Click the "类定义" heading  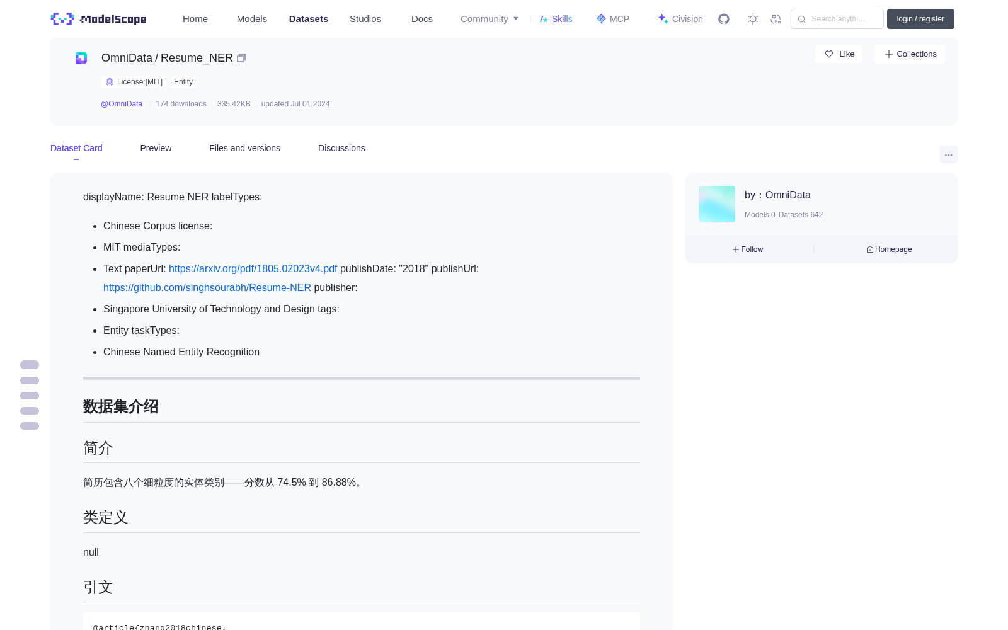tap(106, 517)
